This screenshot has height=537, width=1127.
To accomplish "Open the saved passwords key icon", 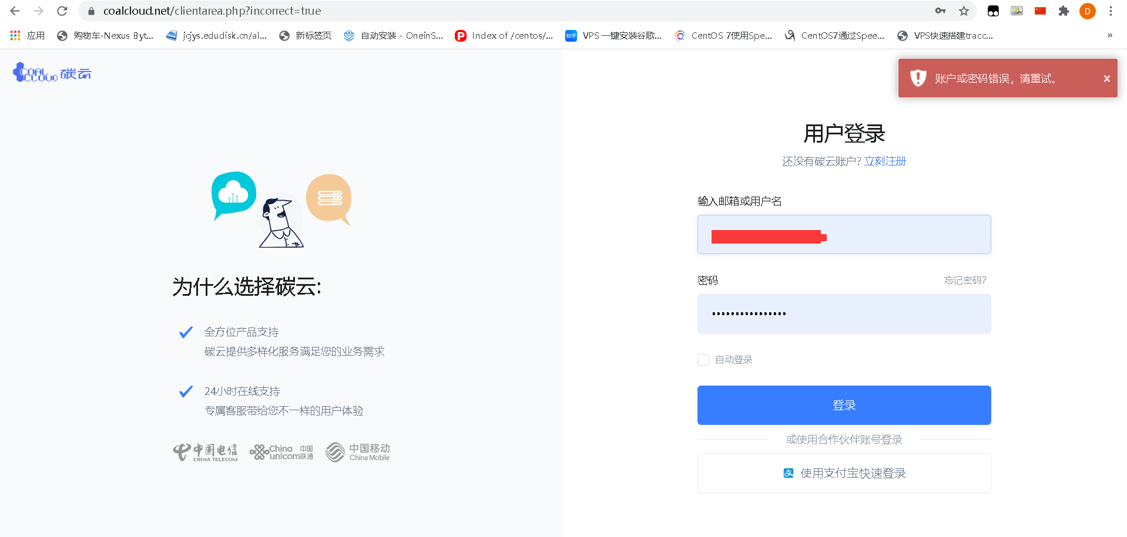I will pyautogui.click(x=940, y=11).
